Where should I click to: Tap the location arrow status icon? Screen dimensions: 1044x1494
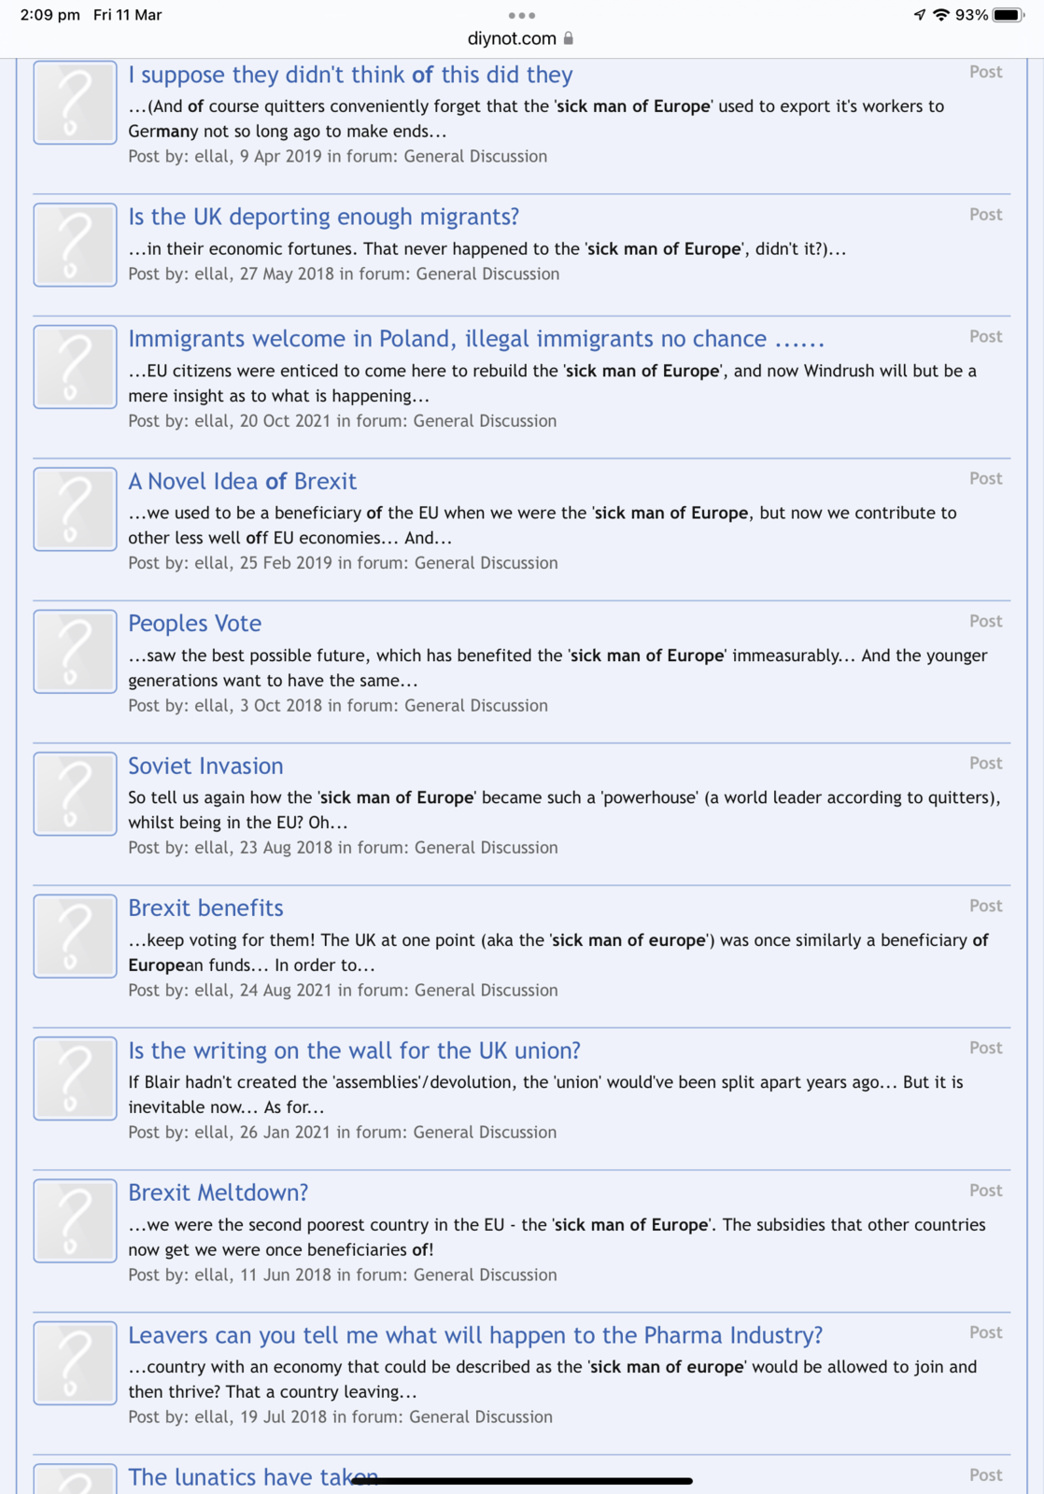[920, 15]
